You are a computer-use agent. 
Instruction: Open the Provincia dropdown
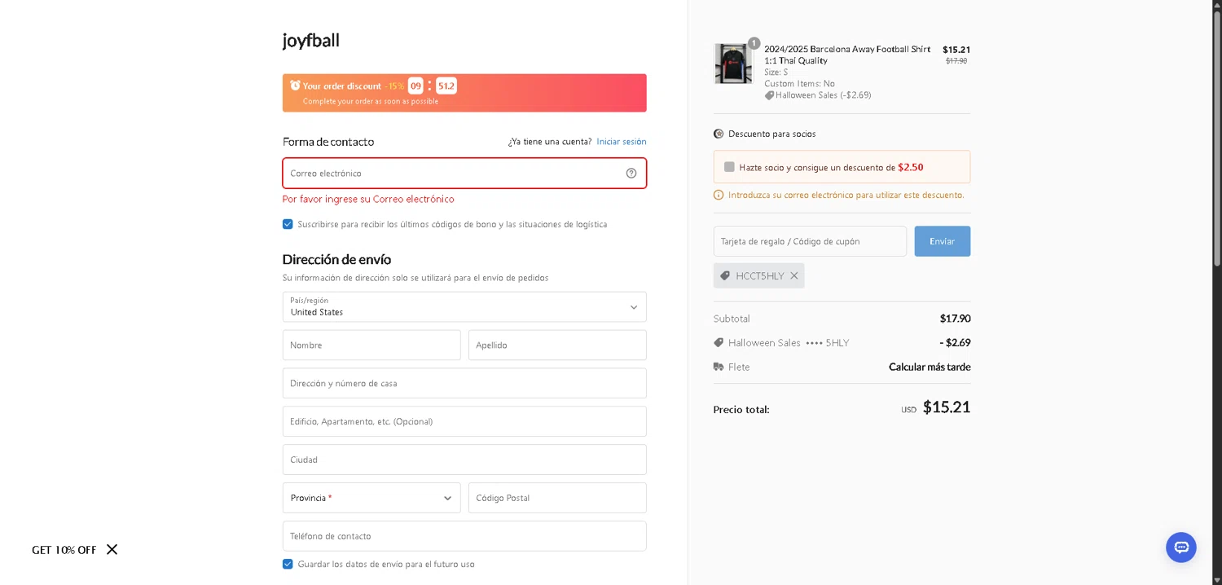(x=371, y=498)
